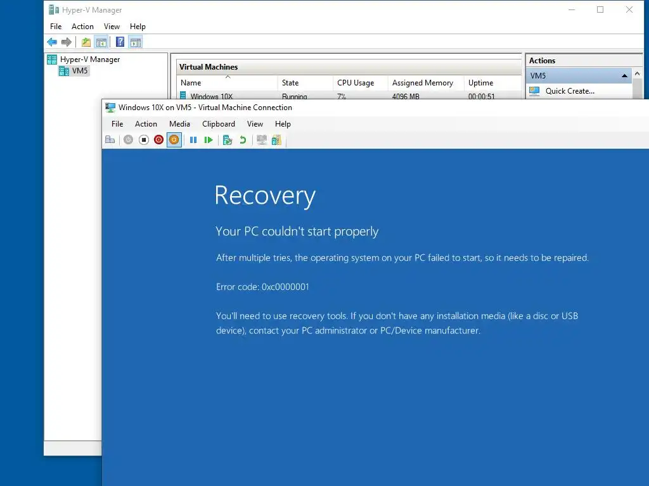Sort by CPU Usage column header
This screenshot has height=486, width=649.
coord(361,83)
